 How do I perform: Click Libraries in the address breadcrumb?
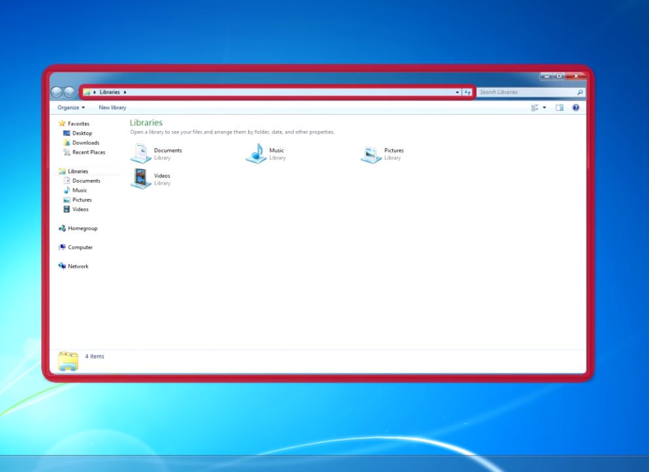coord(110,92)
